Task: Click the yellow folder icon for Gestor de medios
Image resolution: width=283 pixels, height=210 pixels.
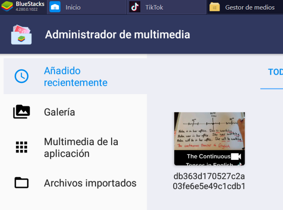Action: pyautogui.click(x=215, y=7)
